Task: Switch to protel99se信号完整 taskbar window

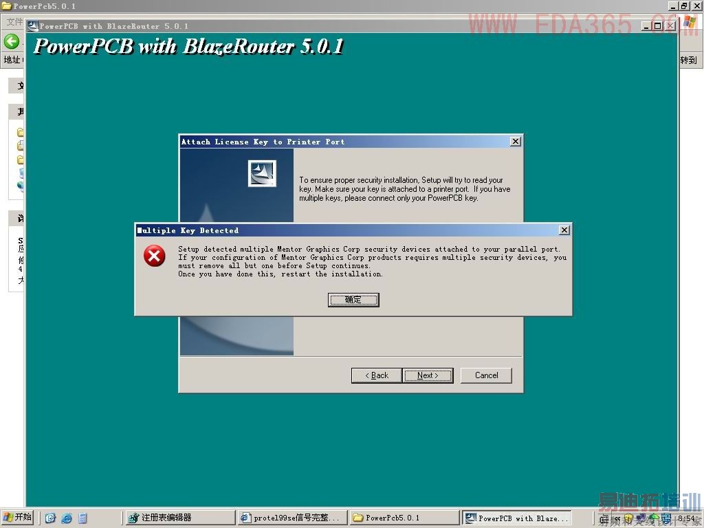Action: point(292,518)
